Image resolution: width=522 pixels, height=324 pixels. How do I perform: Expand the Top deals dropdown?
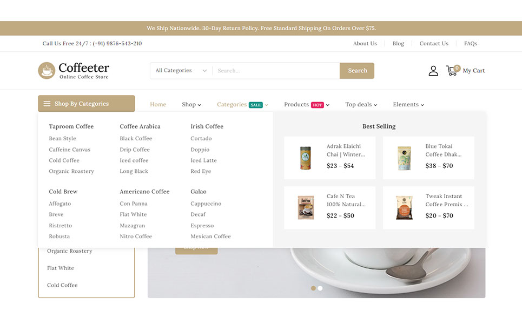click(361, 104)
